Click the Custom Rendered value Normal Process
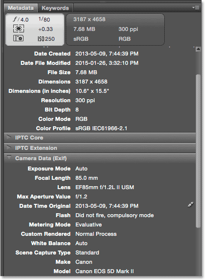The height and width of the screenshot is (280, 205). click(x=96, y=234)
